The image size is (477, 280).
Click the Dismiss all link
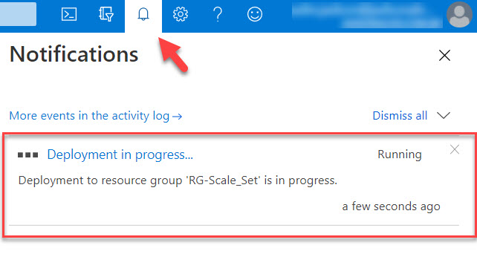click(400, 116)
